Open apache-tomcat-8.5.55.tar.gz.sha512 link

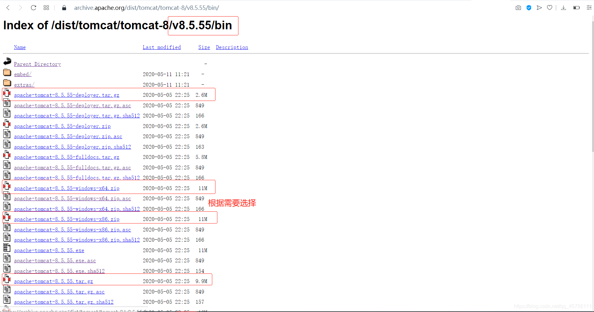pos(64,302)
